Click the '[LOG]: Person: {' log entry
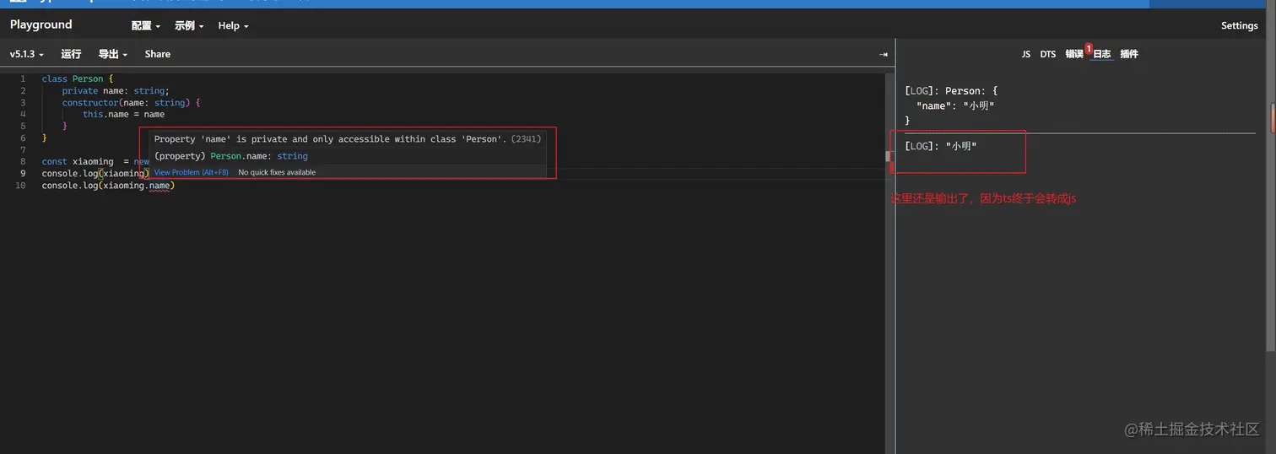1276x454 pixels. (x=951, y=90)
